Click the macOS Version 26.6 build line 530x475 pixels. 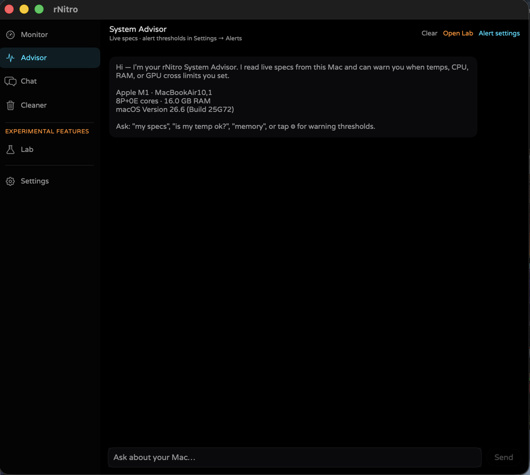(x=175, y=110)
